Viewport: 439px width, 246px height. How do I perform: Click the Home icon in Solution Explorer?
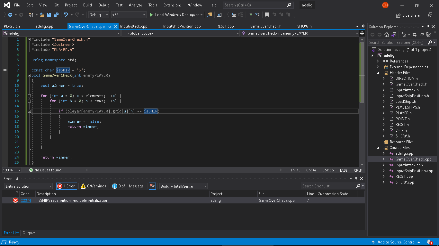click(387, 35)
